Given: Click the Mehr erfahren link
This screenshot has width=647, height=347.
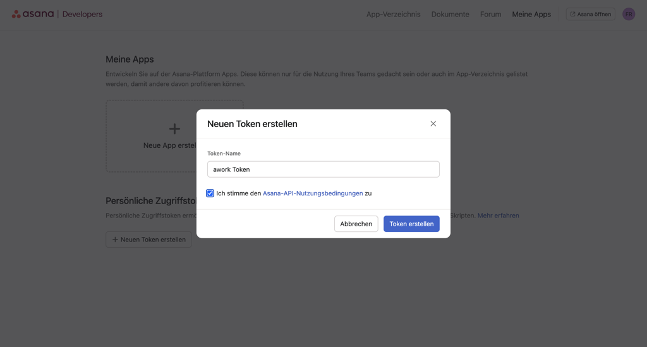Looking at the screenshot, I should click(498, 216).
